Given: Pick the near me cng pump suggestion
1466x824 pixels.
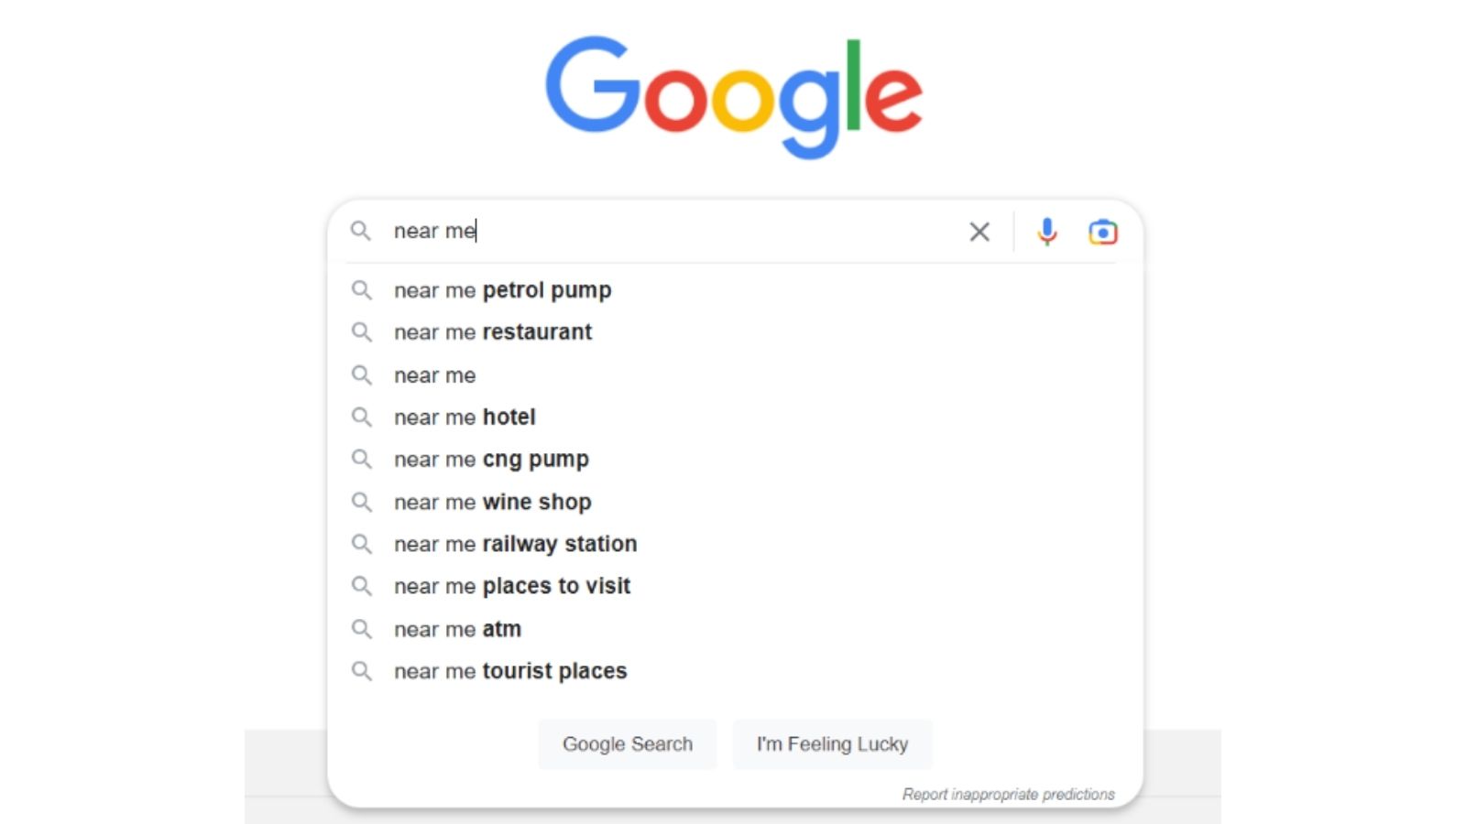Looking at the screenshot, I should 735,460.
